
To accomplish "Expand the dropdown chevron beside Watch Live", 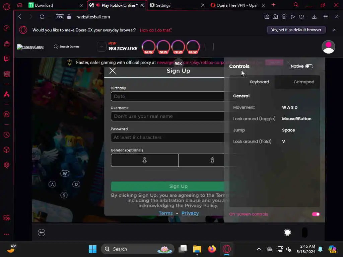I will coord(101,47).
